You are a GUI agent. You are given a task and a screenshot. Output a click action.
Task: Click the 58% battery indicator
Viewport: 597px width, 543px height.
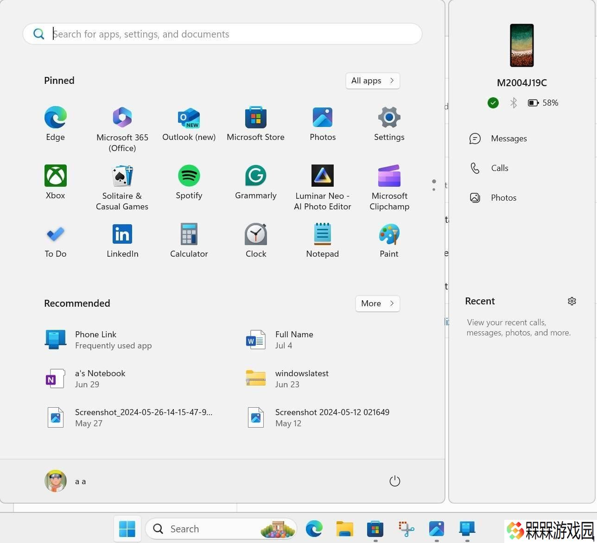coord(543,103)
